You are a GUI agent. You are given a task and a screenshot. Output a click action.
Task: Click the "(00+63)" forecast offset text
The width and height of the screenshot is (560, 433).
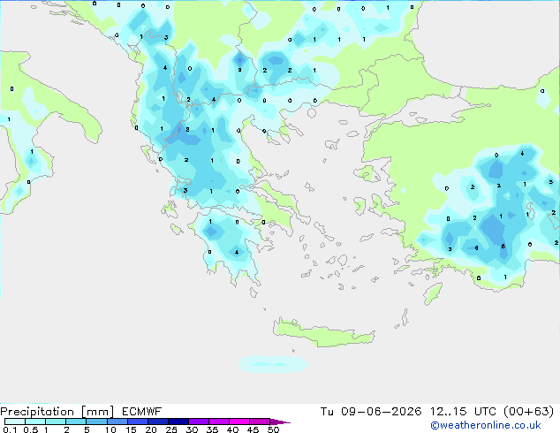(x=529, y=412)
